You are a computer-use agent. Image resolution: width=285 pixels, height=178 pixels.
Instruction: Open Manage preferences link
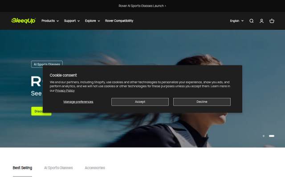coord(78,102)
